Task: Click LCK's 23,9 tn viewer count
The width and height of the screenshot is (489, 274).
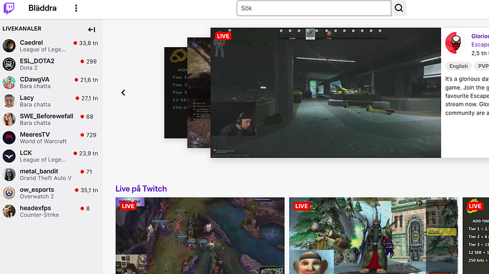Action: click(86, 153)
